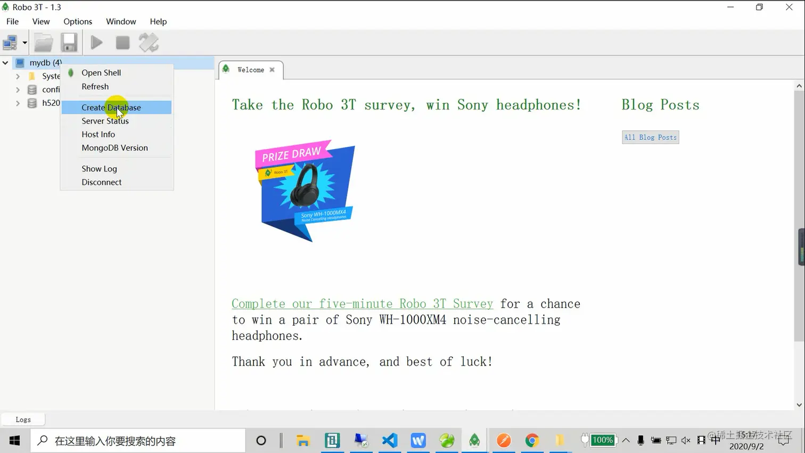Open Remote Desktop app on taskbar
Image resolution: width=805 pixels, height=453 pixels.
[x=361, y=441]
